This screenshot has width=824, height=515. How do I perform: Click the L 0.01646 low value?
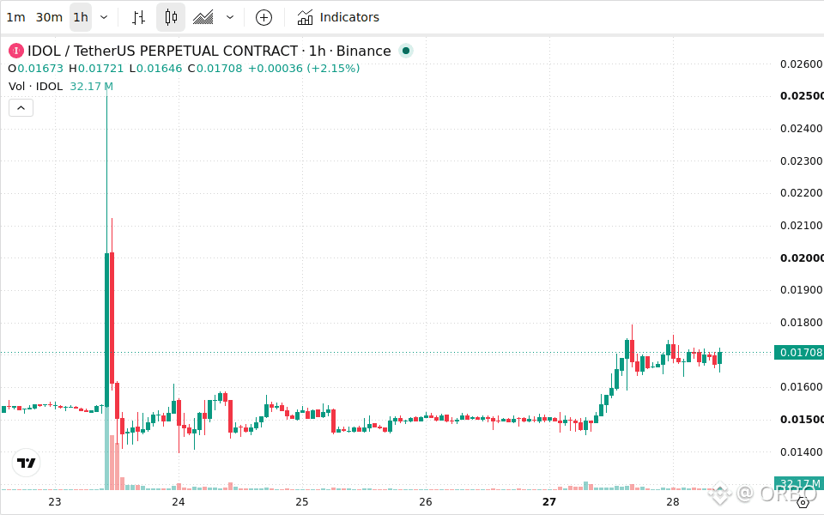coord(155,69)
